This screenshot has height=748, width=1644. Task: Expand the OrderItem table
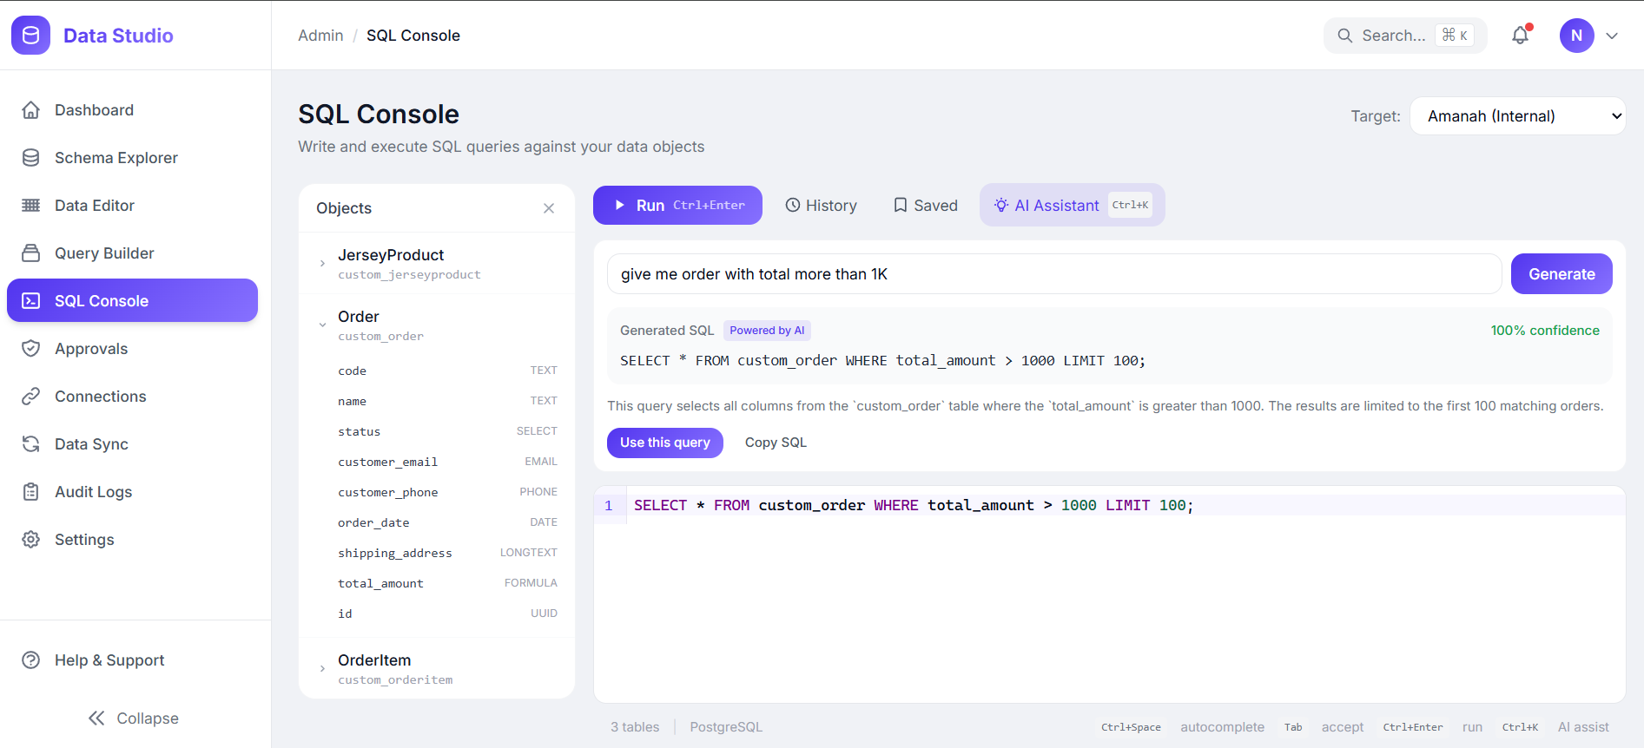322,669
